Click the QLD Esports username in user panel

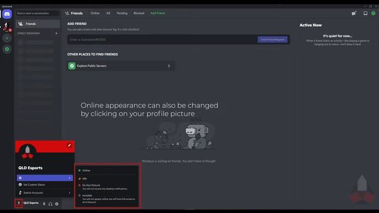click(31, 203)
